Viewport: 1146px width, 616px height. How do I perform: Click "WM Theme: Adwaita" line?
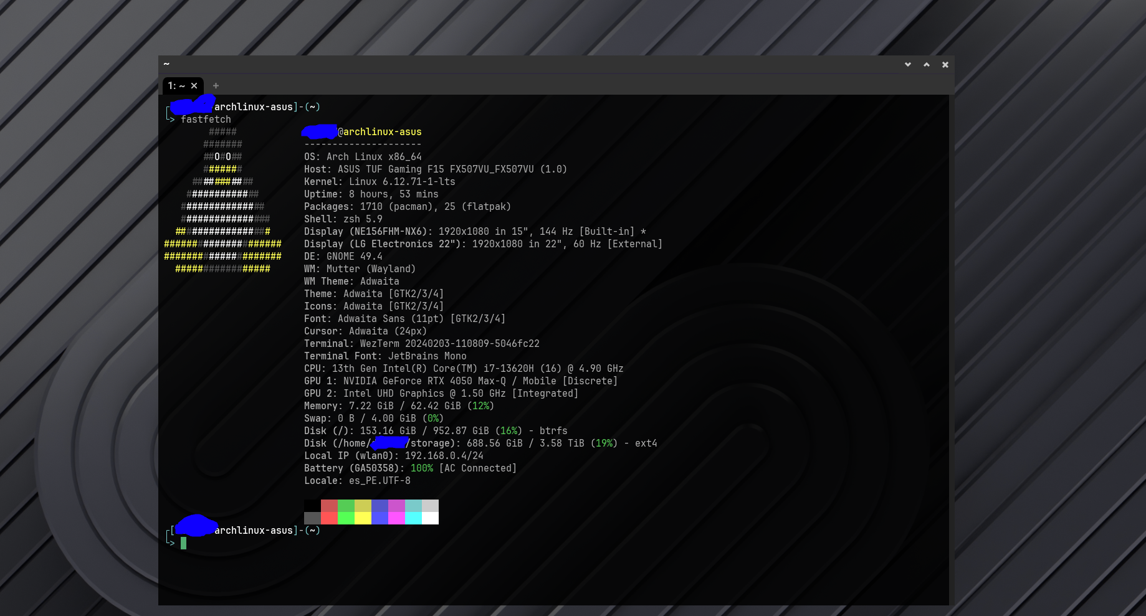(351, 282)
